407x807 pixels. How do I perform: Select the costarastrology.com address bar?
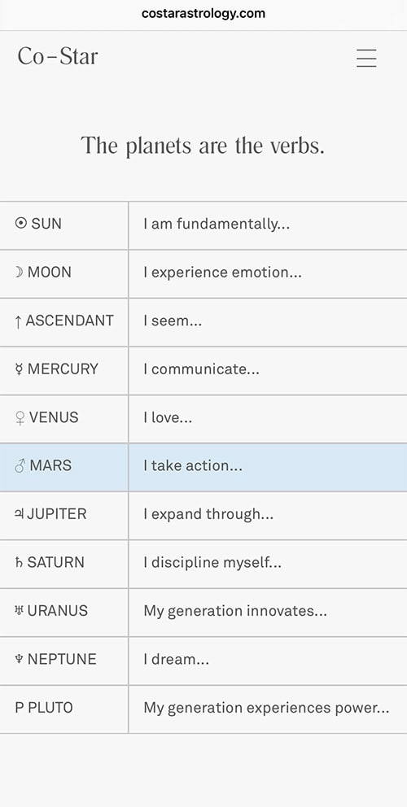203,14
